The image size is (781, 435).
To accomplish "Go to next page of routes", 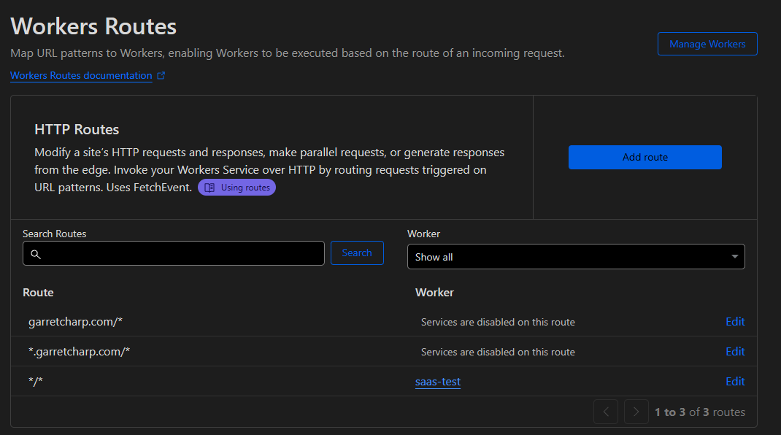I will click(x=636, y=412).
